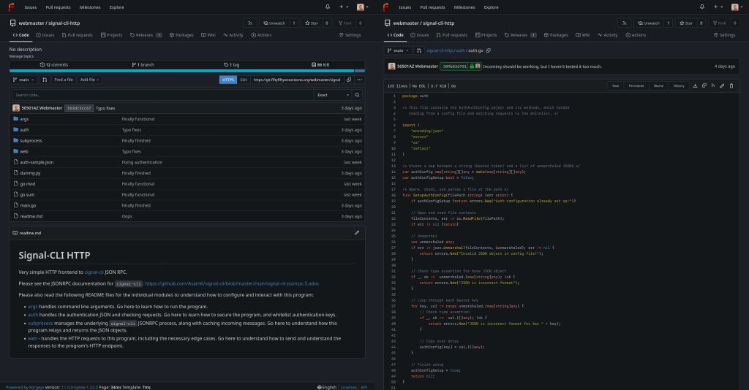Screen dimensions: 749x390
Task: Click the magnifier icon beside Exact dropdown
Action: [357, 95]
